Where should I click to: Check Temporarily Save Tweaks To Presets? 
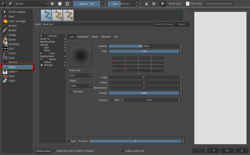tap(54, 151)
